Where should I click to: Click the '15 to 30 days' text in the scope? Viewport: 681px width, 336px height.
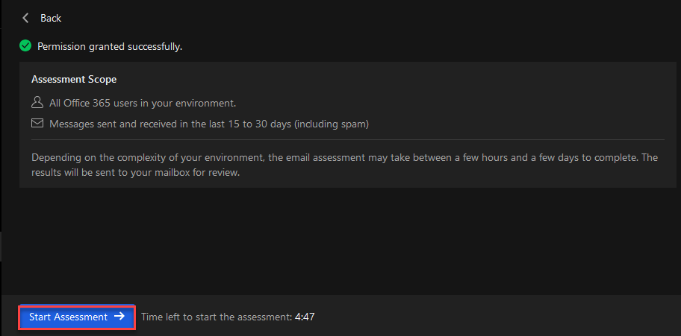[264, 124]
